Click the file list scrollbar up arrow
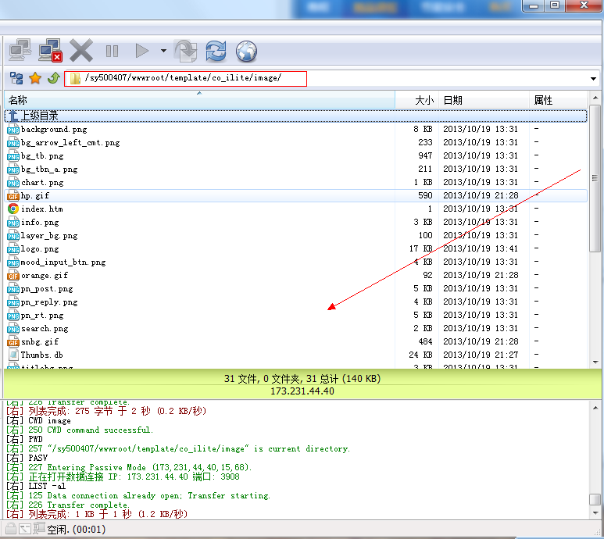 tap(595, 98)
